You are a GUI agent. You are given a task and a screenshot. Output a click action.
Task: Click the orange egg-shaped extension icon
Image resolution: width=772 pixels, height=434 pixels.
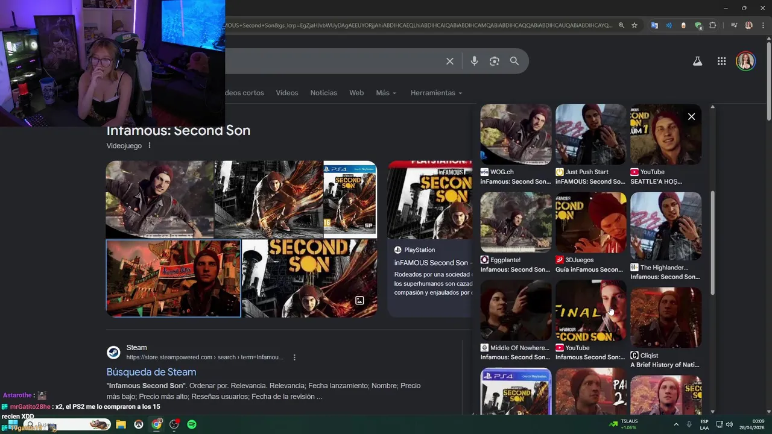point(683,25)
